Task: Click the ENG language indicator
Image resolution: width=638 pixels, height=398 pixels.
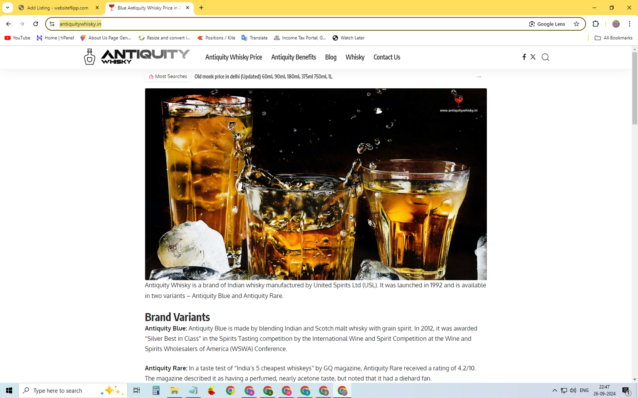Action: coord(584,390)
